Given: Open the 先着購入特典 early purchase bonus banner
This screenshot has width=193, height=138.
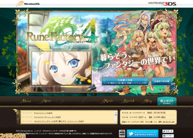Looking at the screenshot, I should 125,81.
